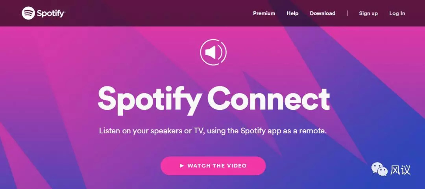Open the Premium page from navigation
Screen dimensions: 425x189
coord(264,13)
